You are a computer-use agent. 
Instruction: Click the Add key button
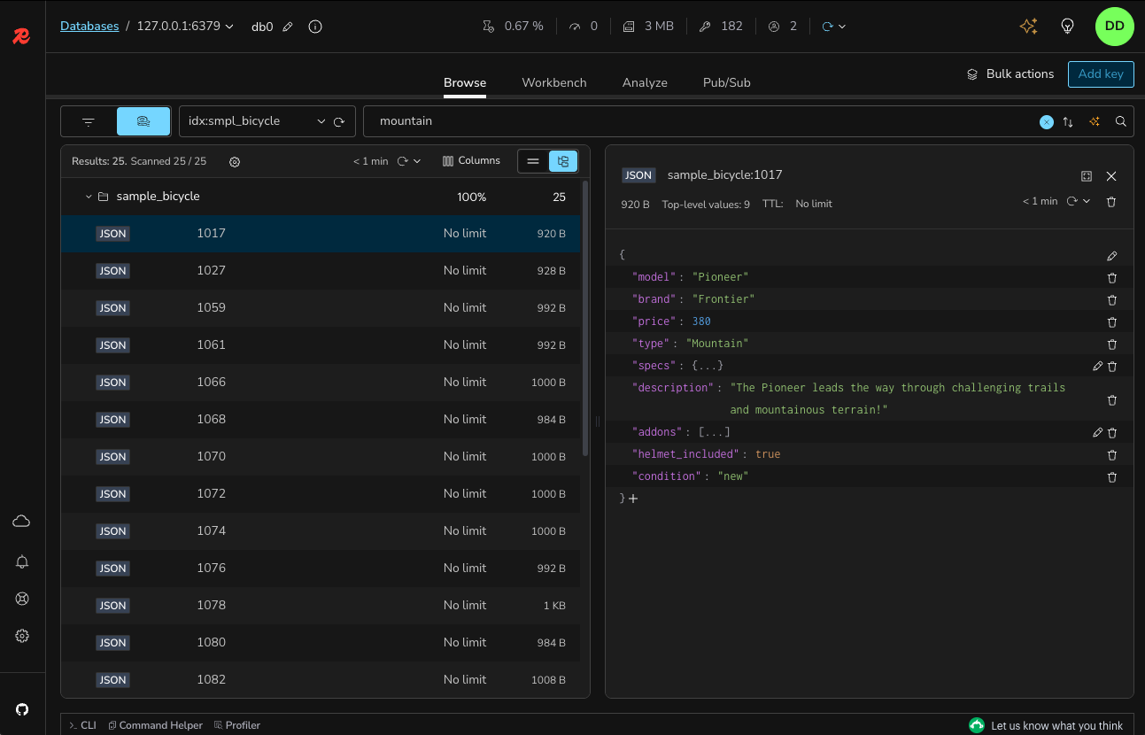pyautogui.click(x=1101, y=74)
